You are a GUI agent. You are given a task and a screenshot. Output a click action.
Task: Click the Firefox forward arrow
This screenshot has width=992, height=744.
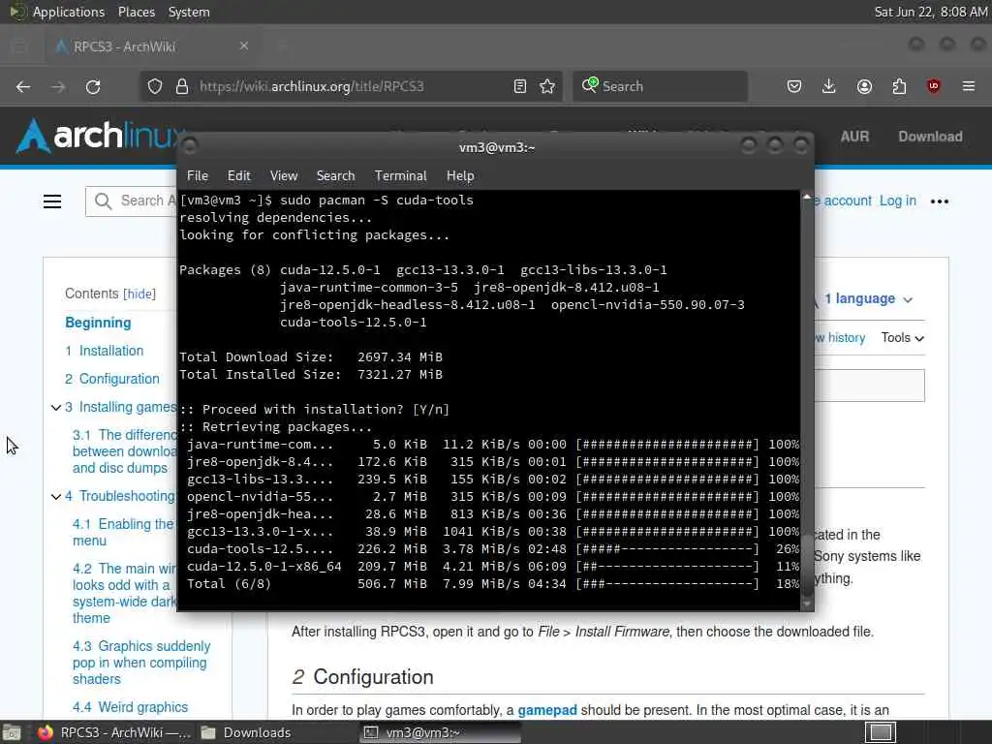(58, 86)
